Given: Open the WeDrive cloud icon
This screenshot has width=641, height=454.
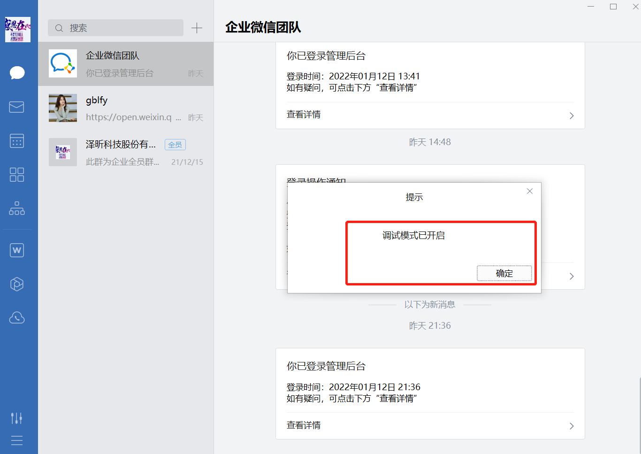Looking at the screenshot, I should click(x=17, y=318).
